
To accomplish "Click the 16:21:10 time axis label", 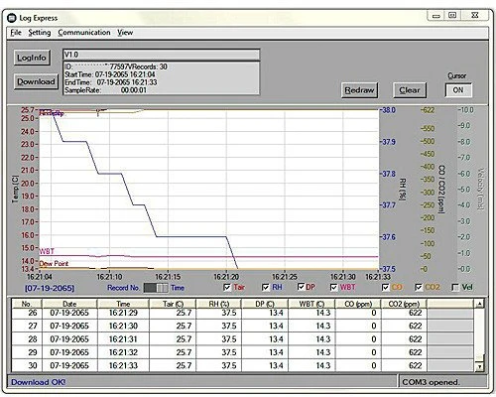I will tap(109, 277).
